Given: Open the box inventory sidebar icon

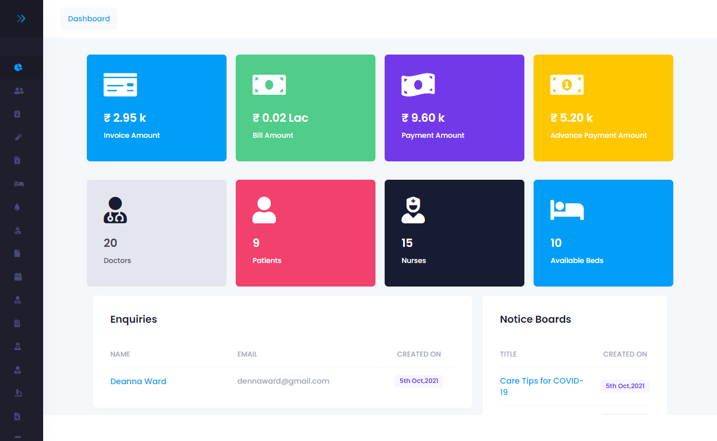Looking at the screenshot, I should [x=18, y=277].
